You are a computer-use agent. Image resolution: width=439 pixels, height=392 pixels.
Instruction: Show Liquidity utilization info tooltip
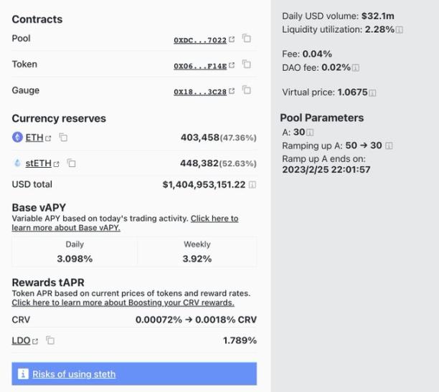coord(400,30)
